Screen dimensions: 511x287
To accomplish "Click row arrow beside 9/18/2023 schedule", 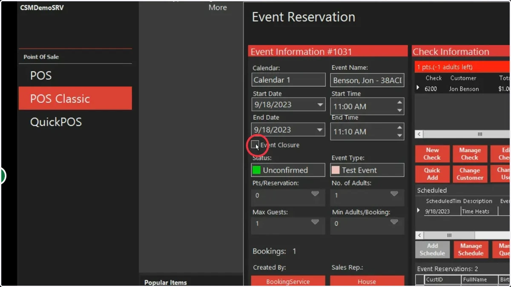I will pos(419,211).
